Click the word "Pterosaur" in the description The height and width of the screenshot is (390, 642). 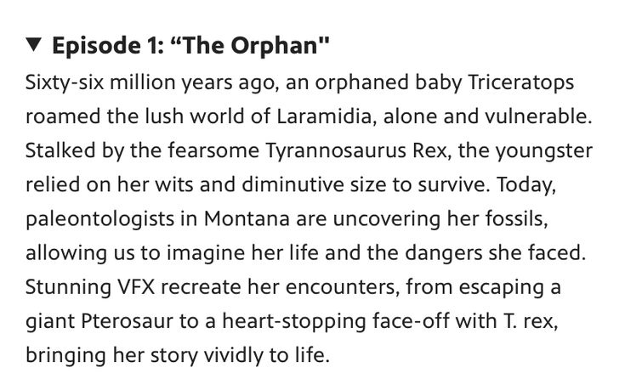click(127, 321)
